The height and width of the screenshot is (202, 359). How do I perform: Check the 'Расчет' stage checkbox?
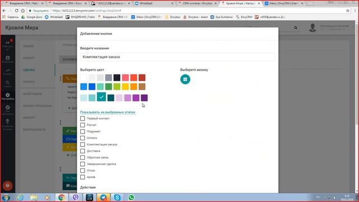[x=82, y=125]
